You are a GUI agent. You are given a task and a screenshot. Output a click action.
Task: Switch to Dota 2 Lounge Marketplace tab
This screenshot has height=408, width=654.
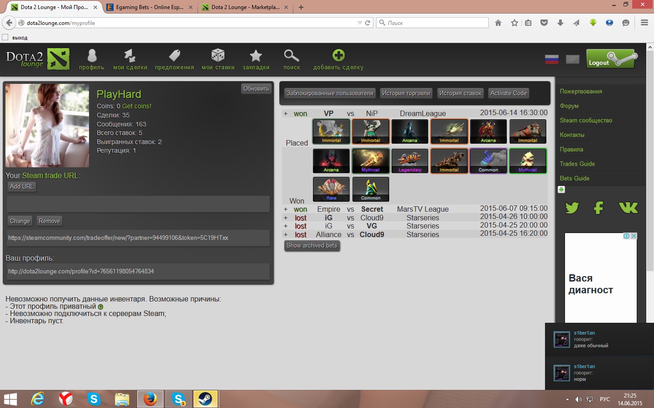pos(245,7)
